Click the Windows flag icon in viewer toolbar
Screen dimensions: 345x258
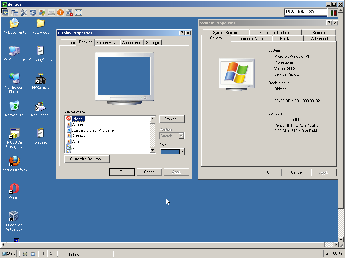tap(42, 13)
